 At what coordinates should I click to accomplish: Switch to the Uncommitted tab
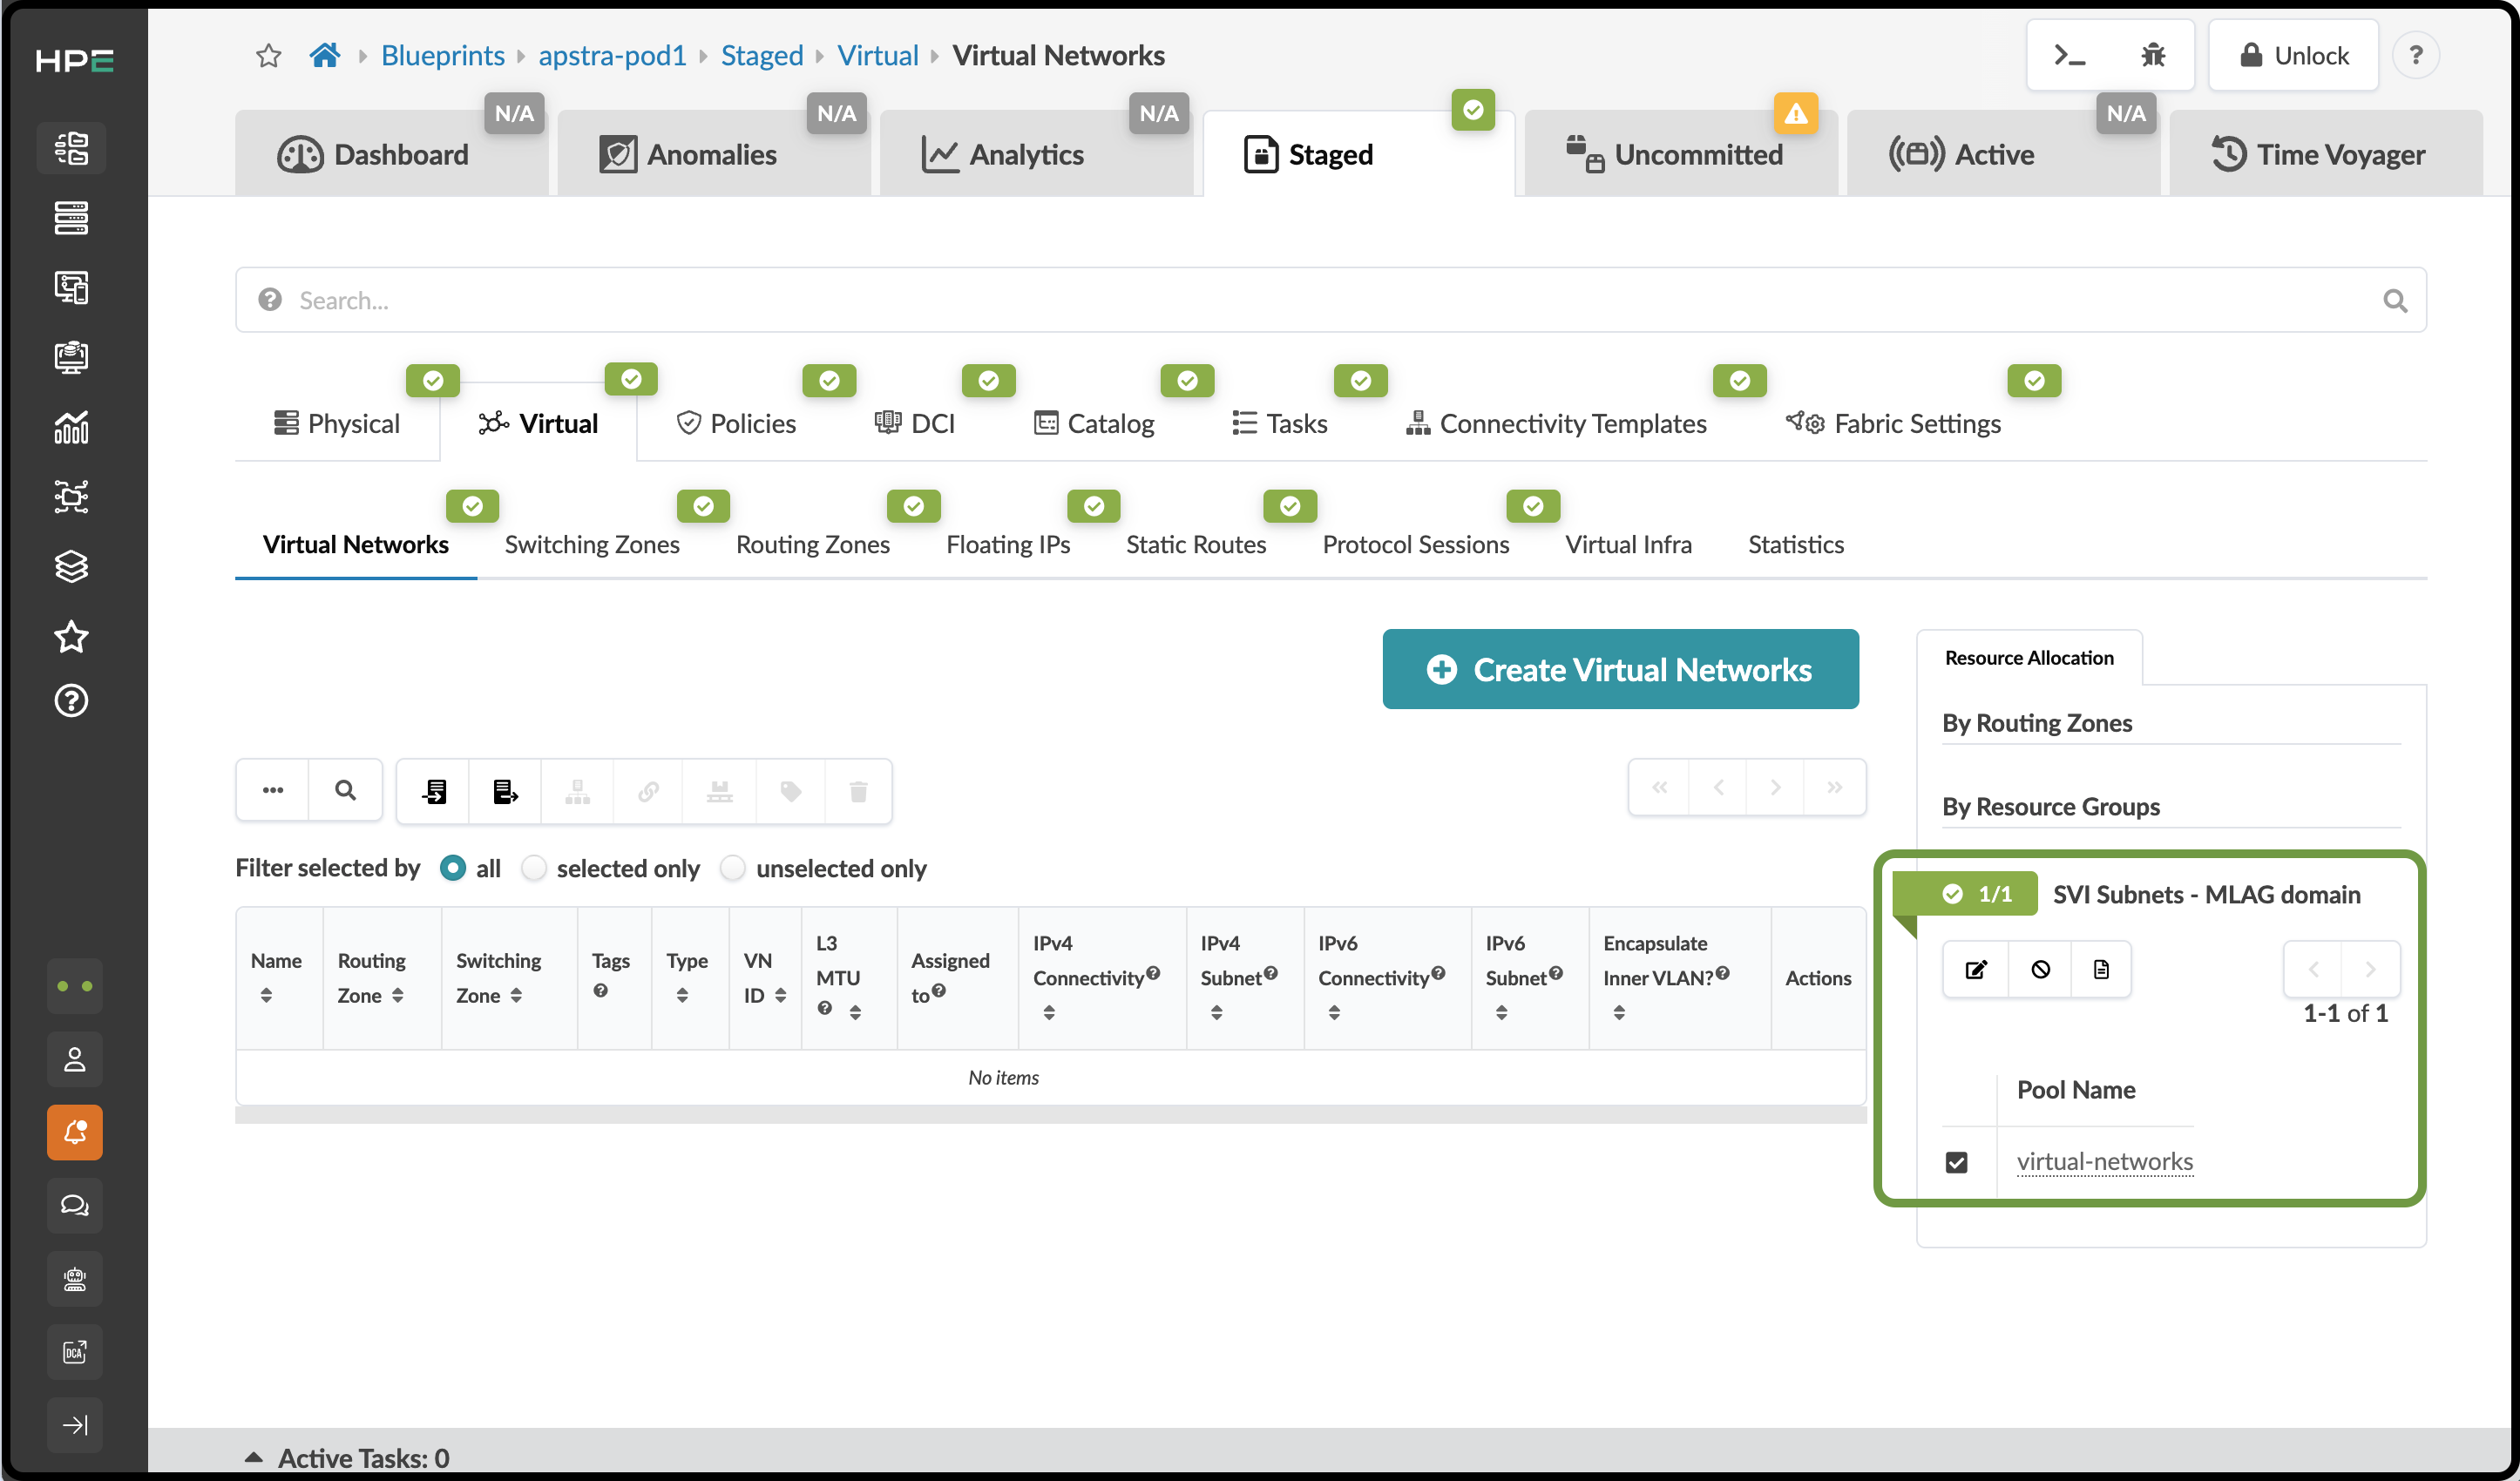1680,154
